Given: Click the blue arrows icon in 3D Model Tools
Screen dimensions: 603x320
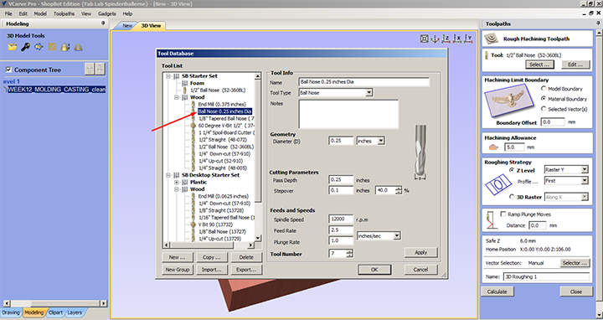Looking at the screenshot, I should point(39,47).
